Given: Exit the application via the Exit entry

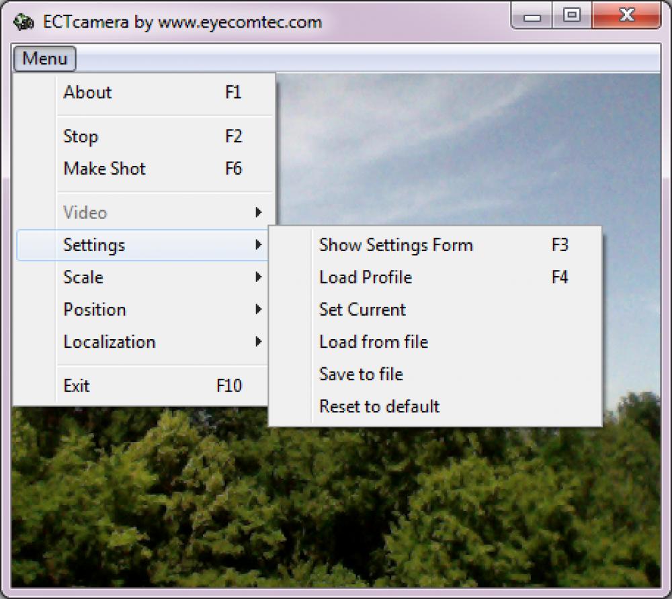Looking at the screenshot, I should click(x=77, y=385).
